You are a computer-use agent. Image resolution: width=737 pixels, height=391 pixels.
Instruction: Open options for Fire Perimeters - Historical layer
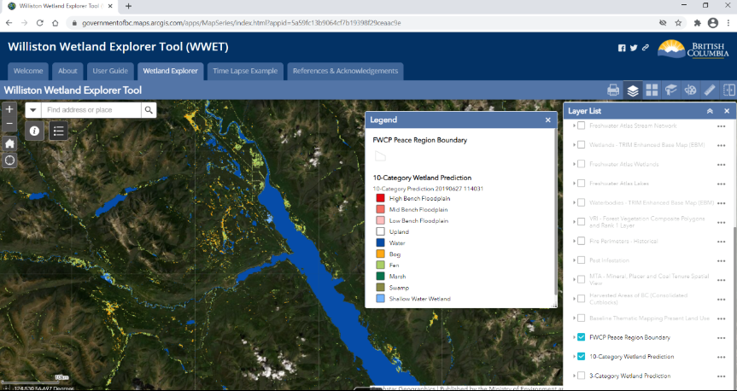[x=721, y=241]
